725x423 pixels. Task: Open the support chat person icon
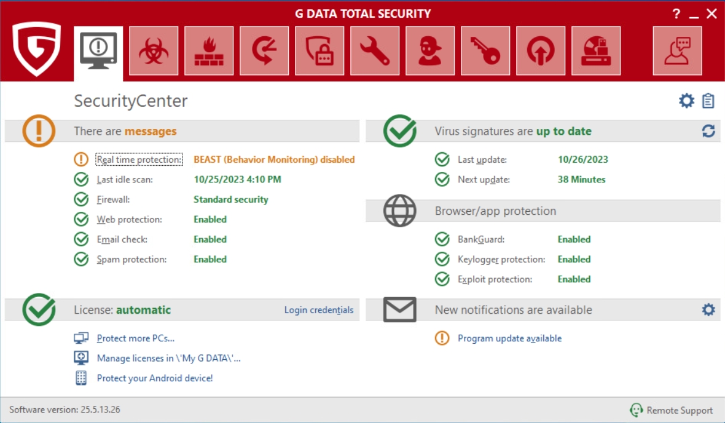[x=677, y=51]
